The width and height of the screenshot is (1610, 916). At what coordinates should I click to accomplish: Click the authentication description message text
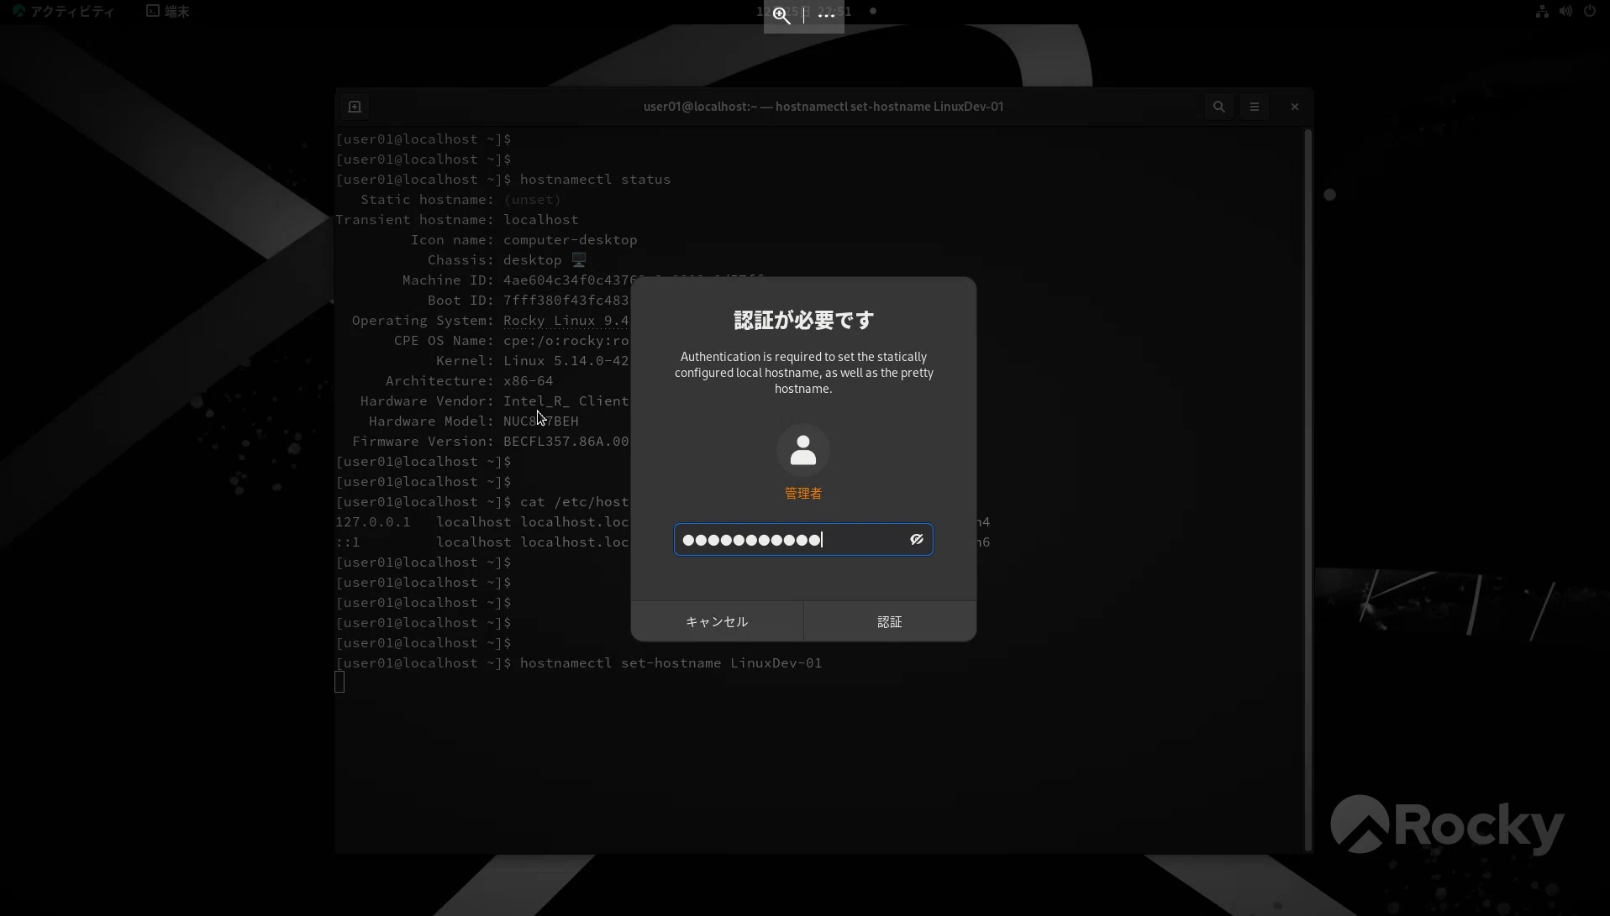tap(804, 373)
